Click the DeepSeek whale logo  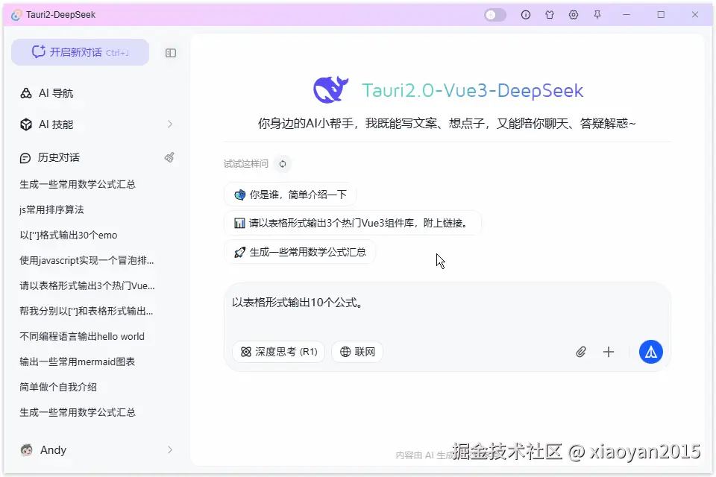330,89
